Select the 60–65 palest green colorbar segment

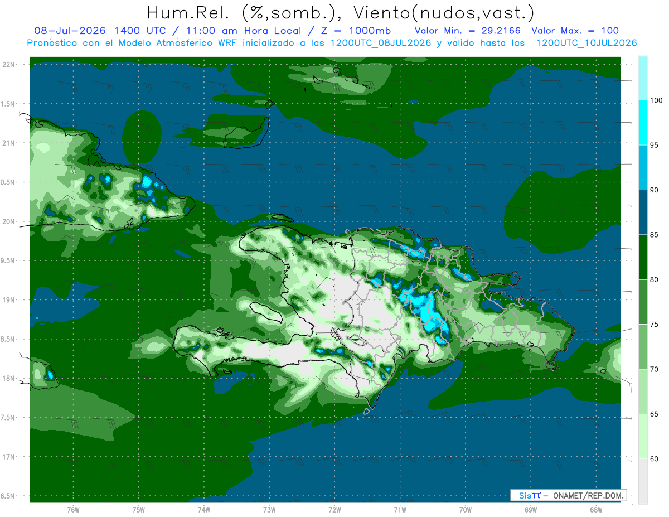643,436
